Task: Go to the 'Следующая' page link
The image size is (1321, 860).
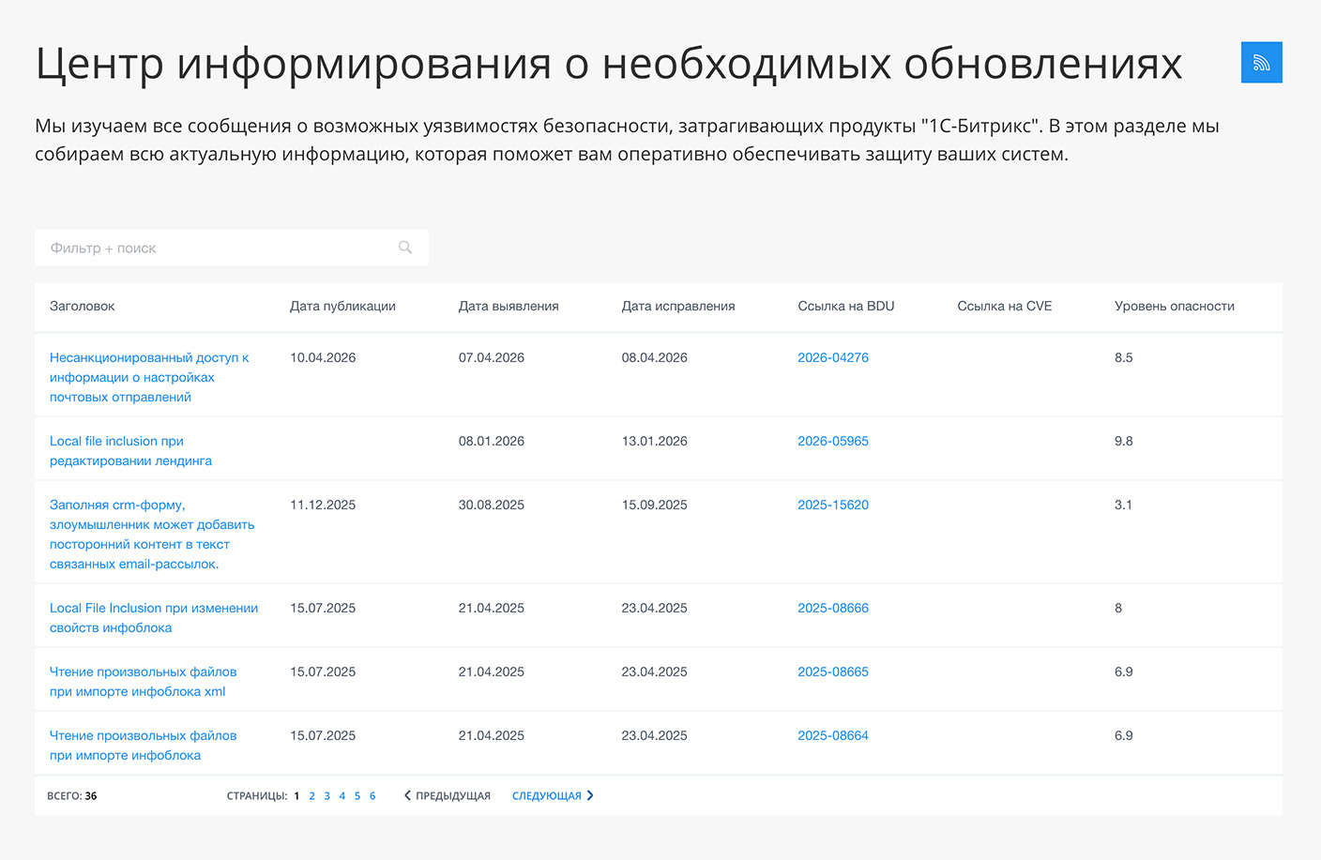Action: click(547, 796)
